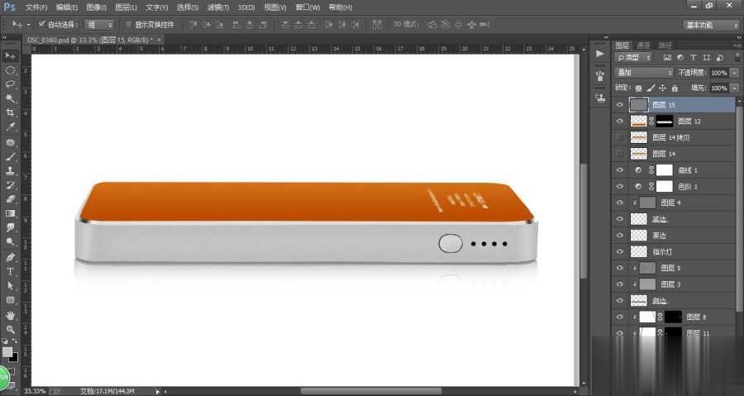Hide the 图层 3 layer
Image resolution: width=744 pixels, height=396 pixels.
point(620,284)
